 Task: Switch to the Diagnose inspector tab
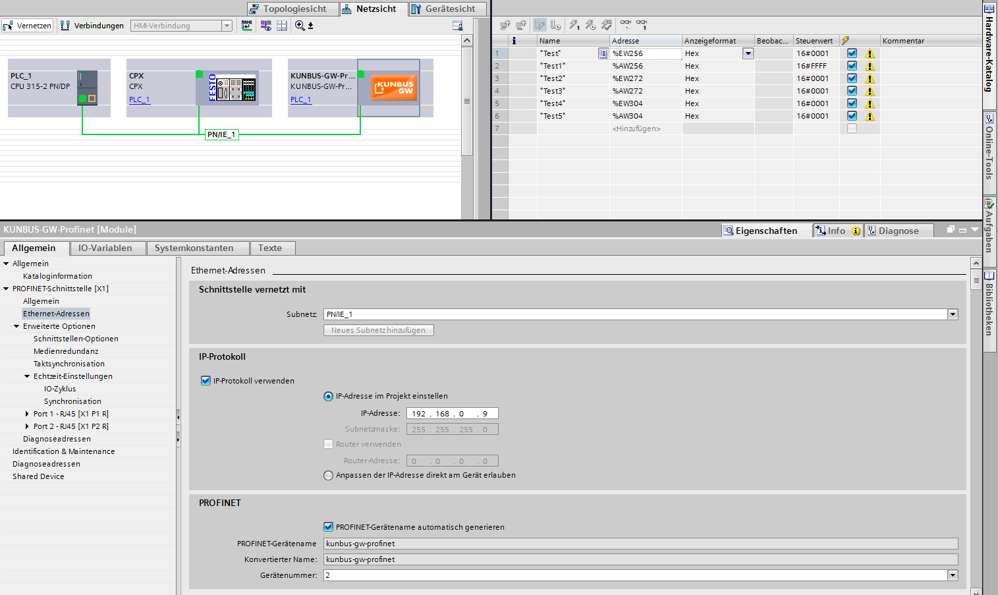pos(899,231)
